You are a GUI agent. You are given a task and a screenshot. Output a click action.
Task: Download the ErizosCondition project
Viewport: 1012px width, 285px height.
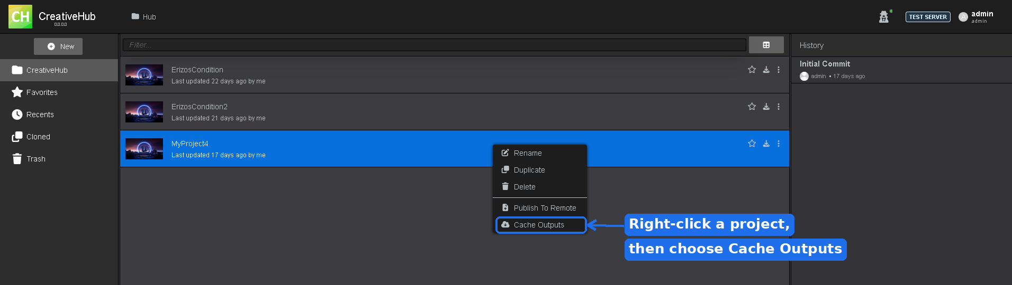[766, 70]
